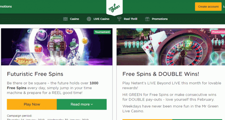Click the Mr Green logo
The width and height of the screenshot is (225, 120).
tap(114, 8)
